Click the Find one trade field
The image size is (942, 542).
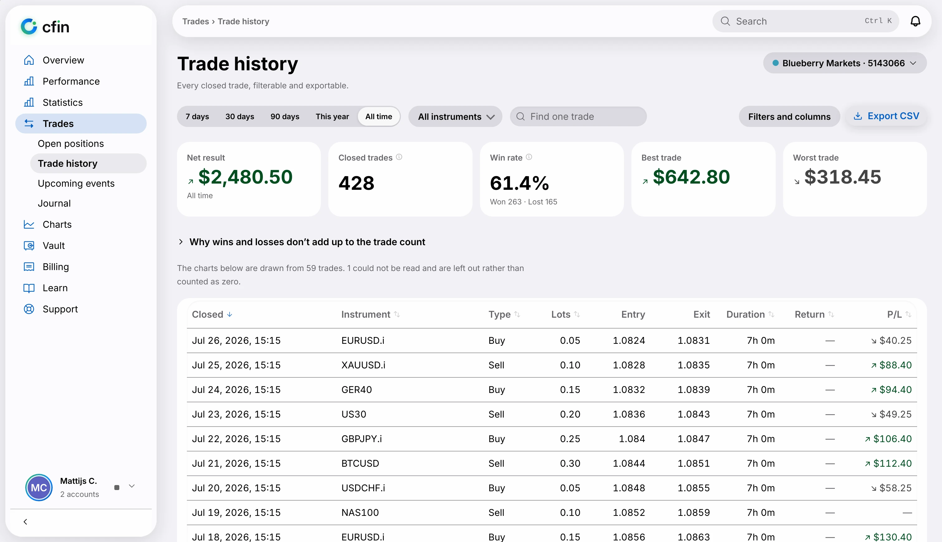pos(578,116)
